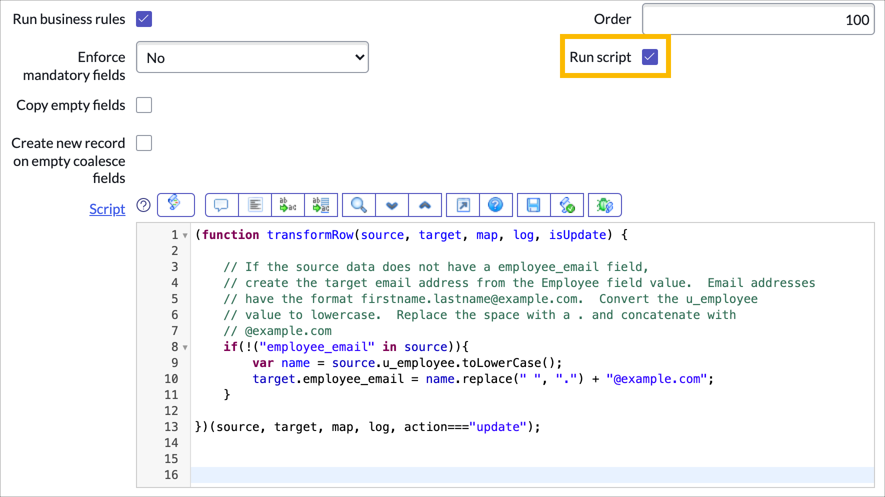Click the toggle comment speech bubble icon
The height and width of the screenshot is (497, 885).
point(221,205)
